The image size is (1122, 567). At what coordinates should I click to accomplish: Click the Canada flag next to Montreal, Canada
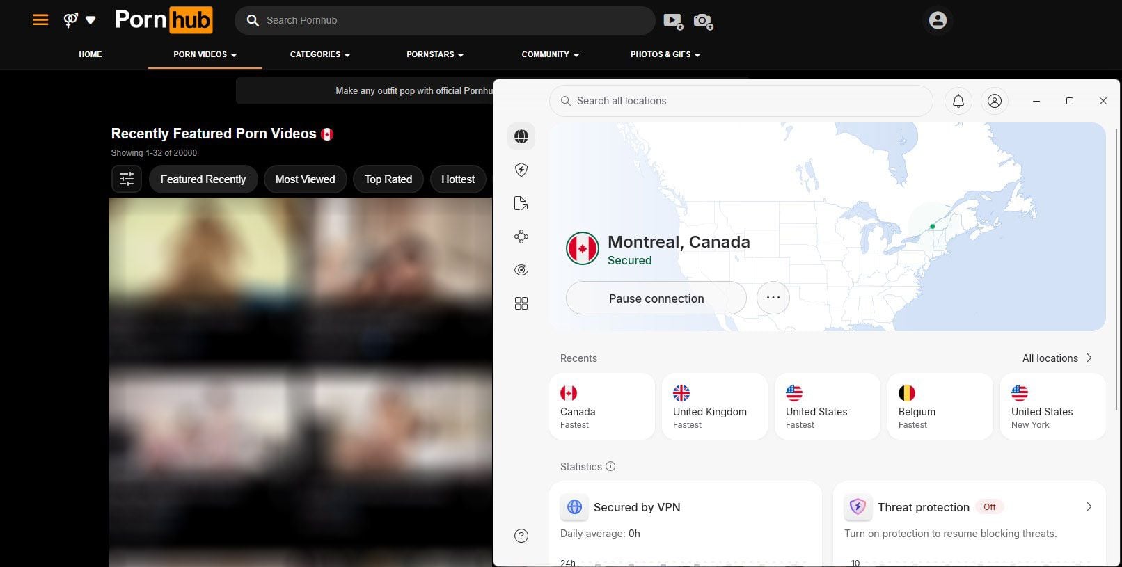click(x=583, y=248)
